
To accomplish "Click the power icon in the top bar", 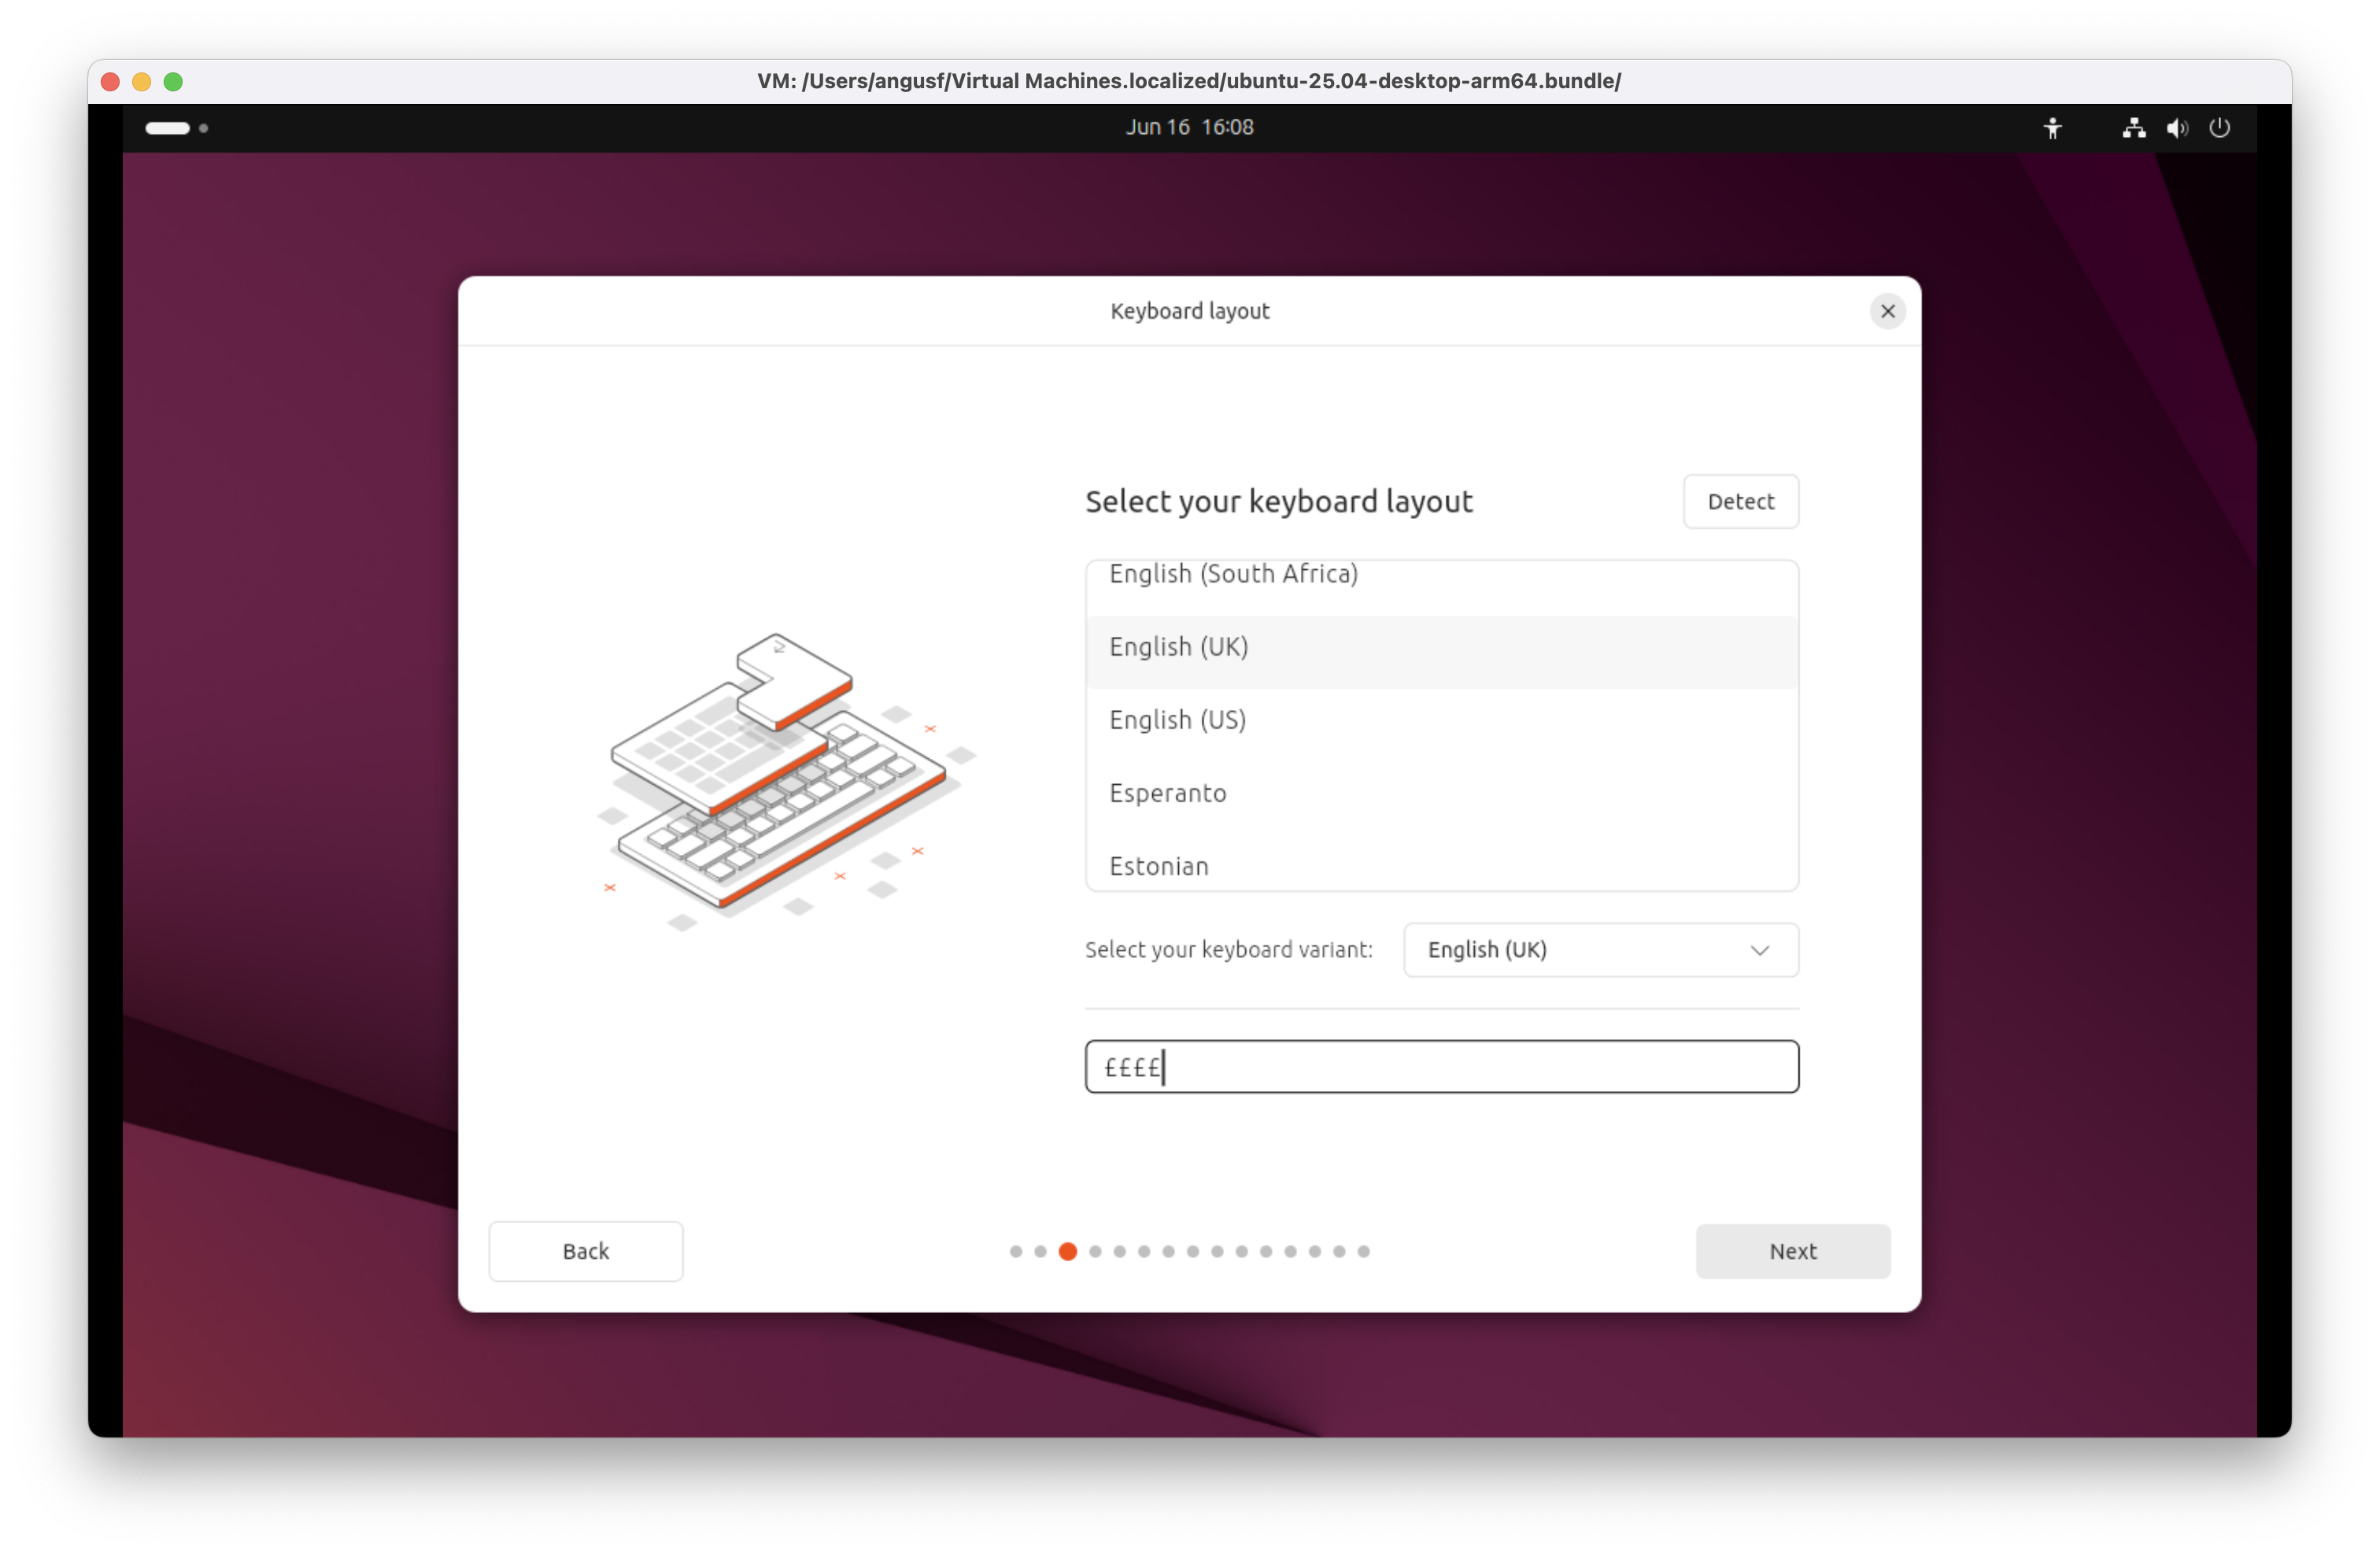I will [2221, 128].
